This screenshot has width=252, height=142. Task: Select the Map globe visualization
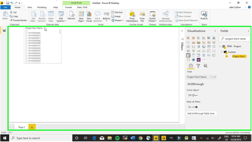(214, 47)
